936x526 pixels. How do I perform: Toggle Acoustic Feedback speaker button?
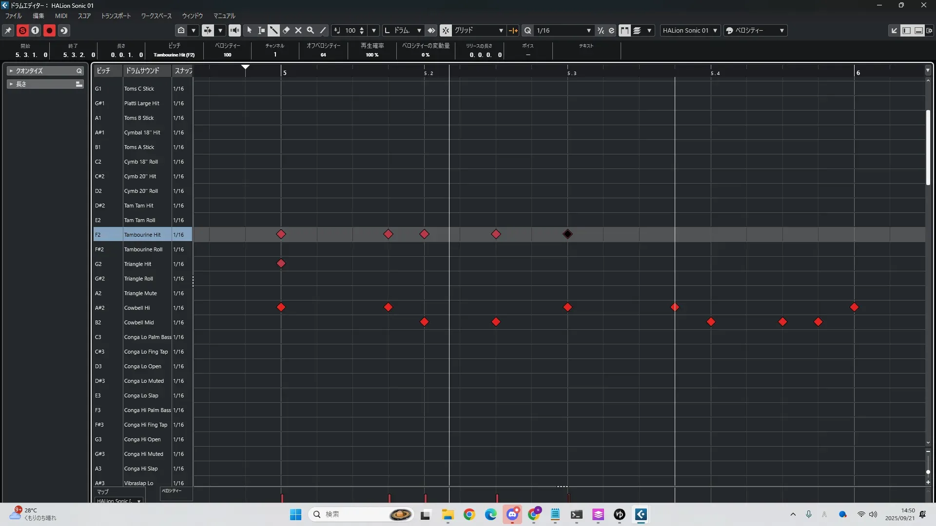click(234, 30)
